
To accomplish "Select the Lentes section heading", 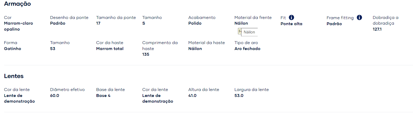I will (14, 76).
